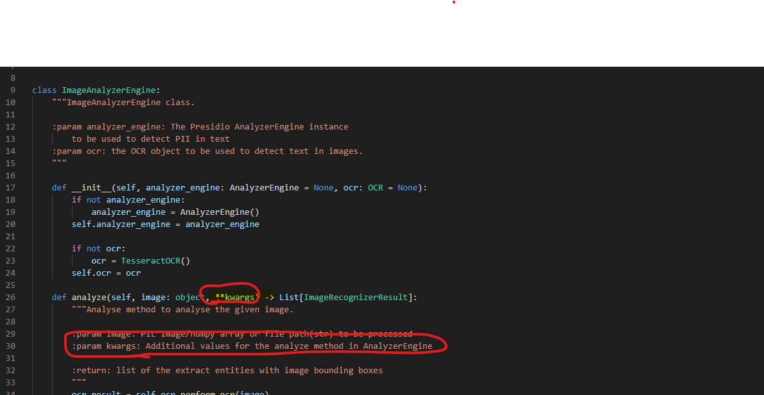Select the None default value after ocr parameter

[407, 187]
